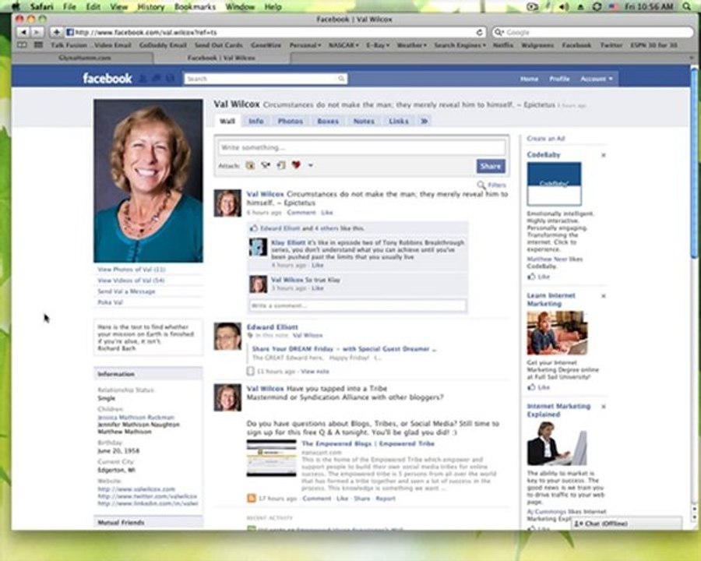Click the Facebook search magnifier icon
Viewport: 701px width, 561px height.
coord(341,79)
